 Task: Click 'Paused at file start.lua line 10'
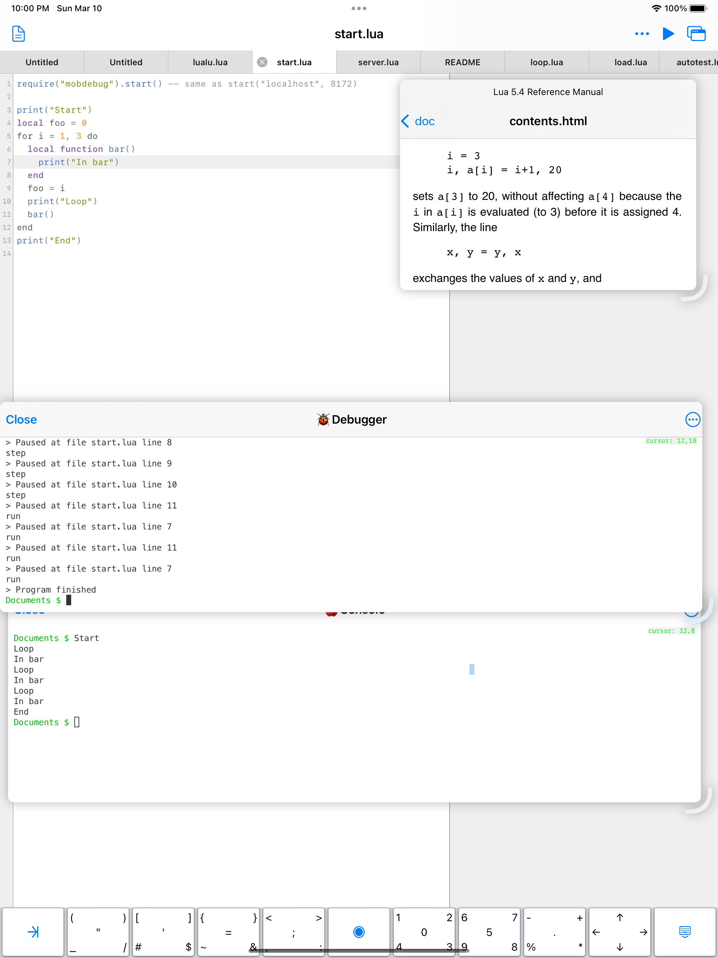(96, 484)
